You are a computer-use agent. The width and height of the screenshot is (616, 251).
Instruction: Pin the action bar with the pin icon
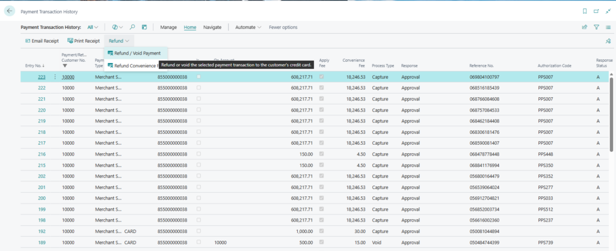tap(608, 41)
